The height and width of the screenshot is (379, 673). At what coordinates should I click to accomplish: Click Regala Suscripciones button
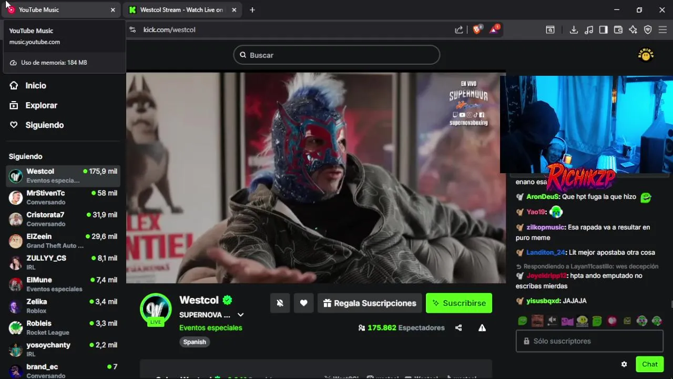click(370, 303)
